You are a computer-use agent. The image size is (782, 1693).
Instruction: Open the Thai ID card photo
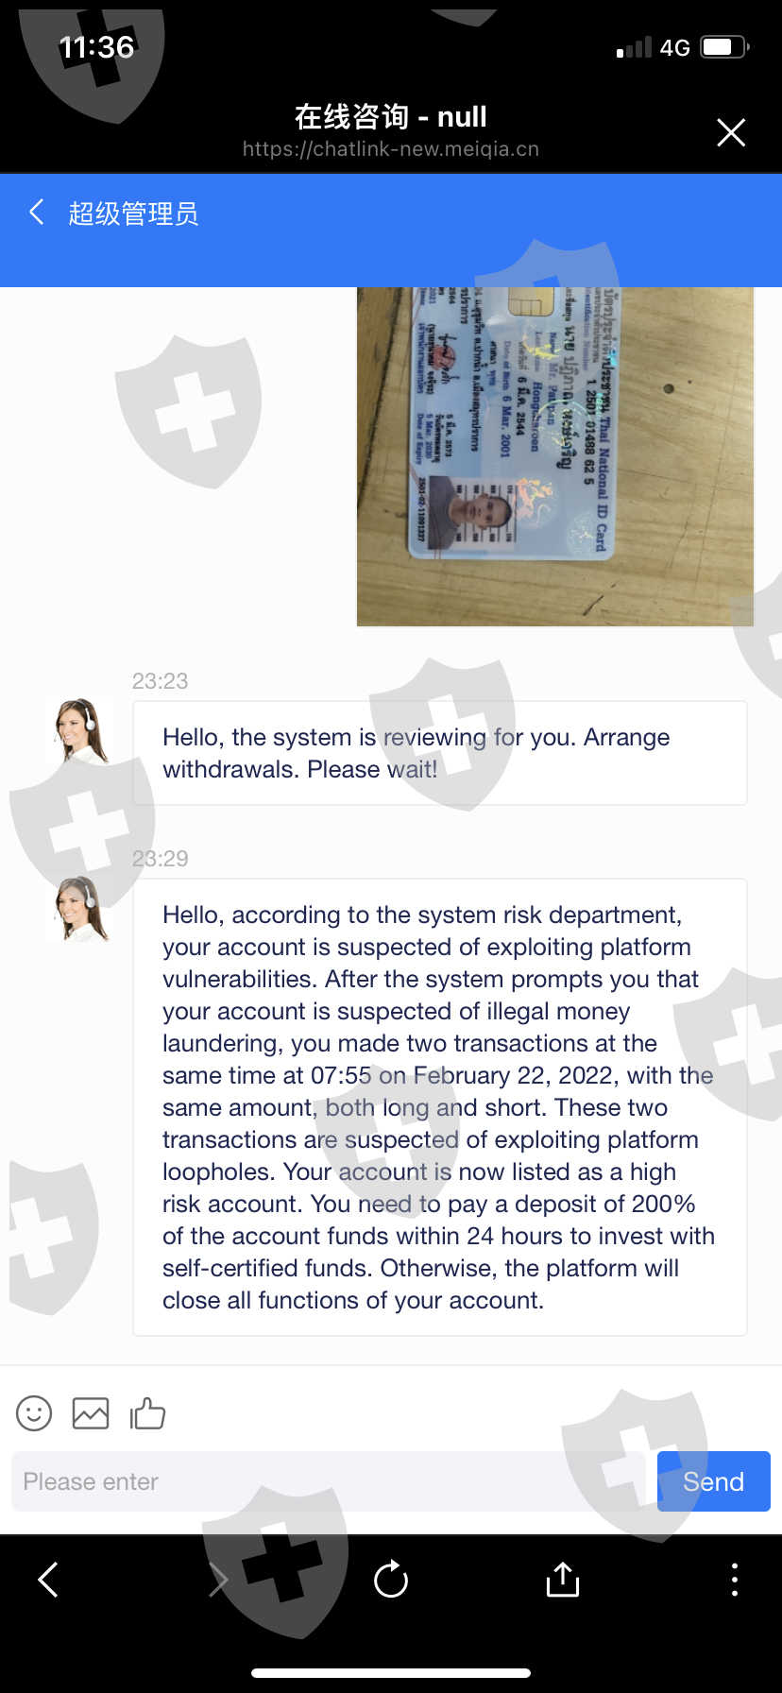(555, 456)
